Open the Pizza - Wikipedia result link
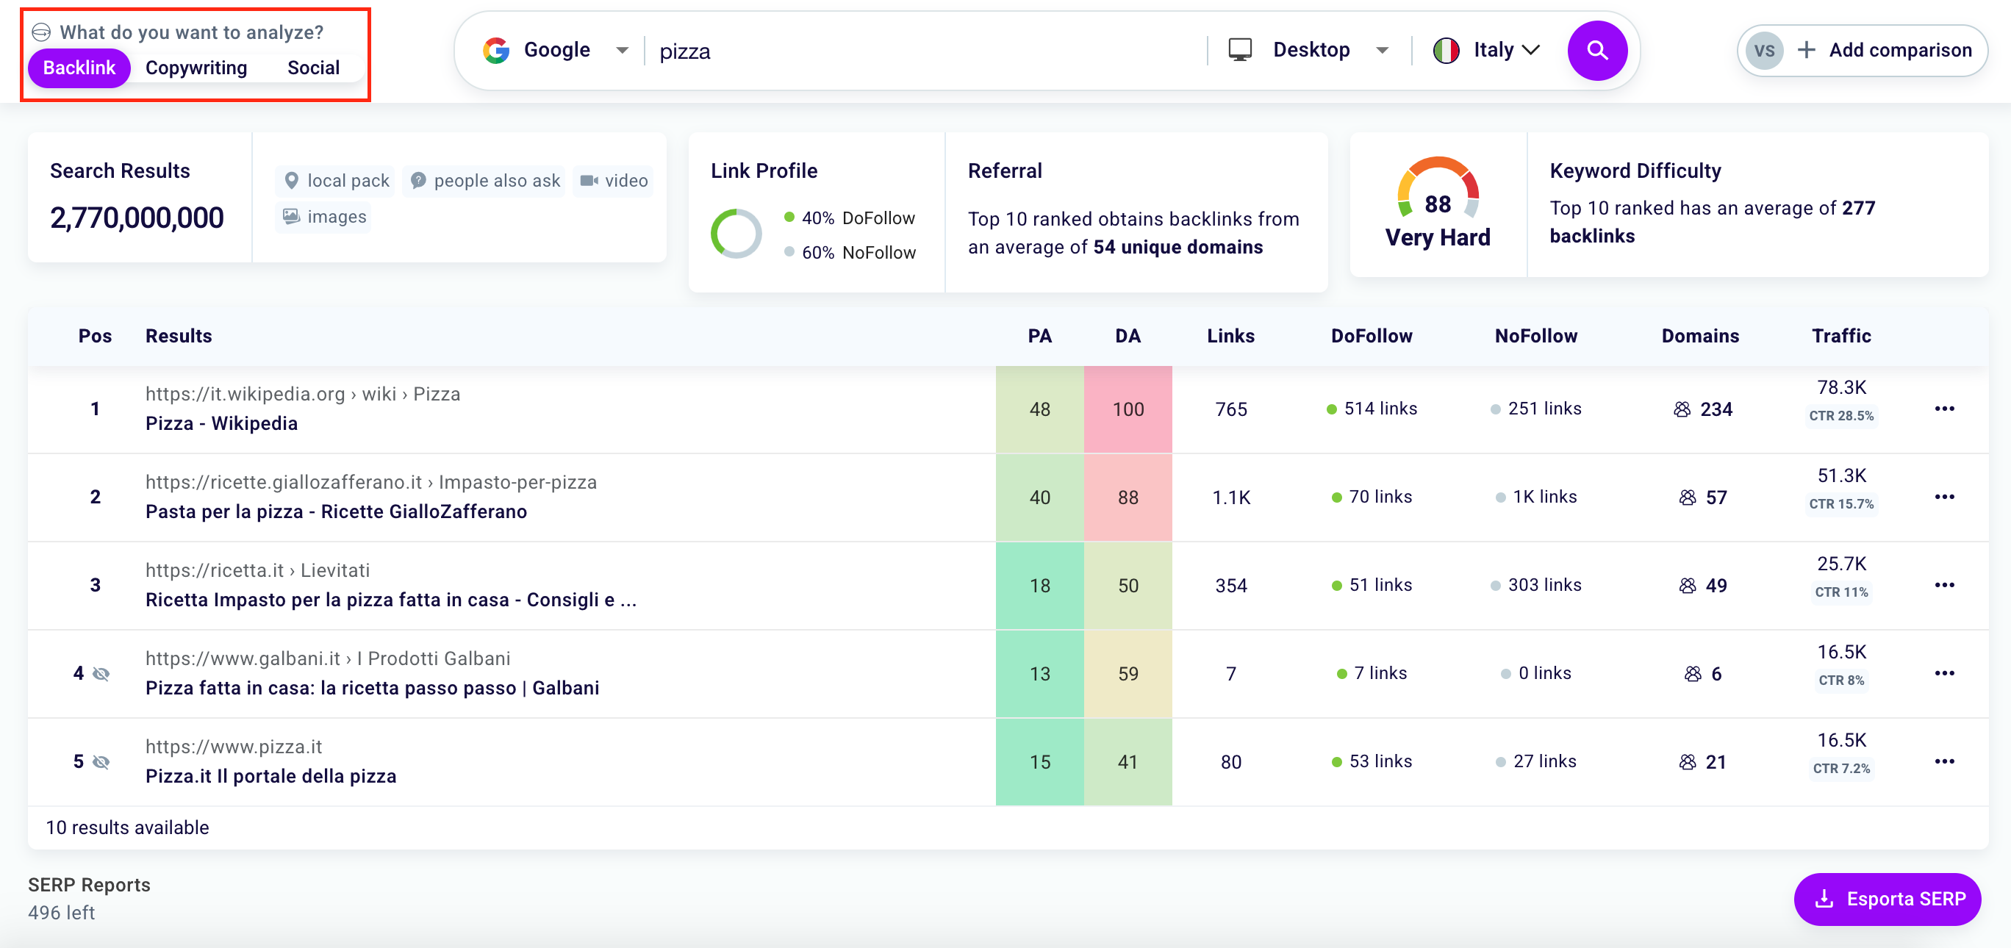The width and height of the screenshot is (2011, 948). pyautogui.click(x=221, y=423)
